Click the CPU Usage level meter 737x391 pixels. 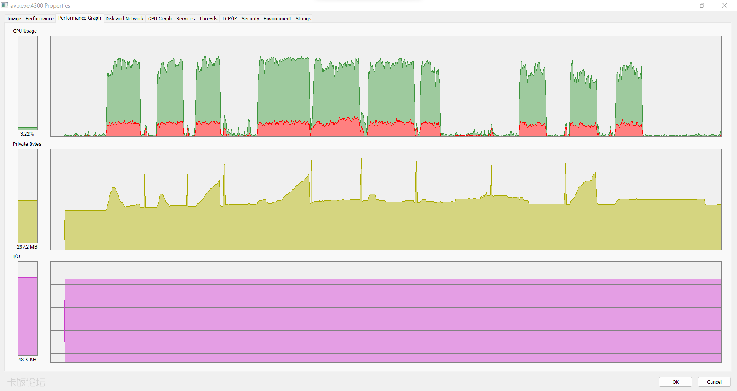[x=28, y=83]
